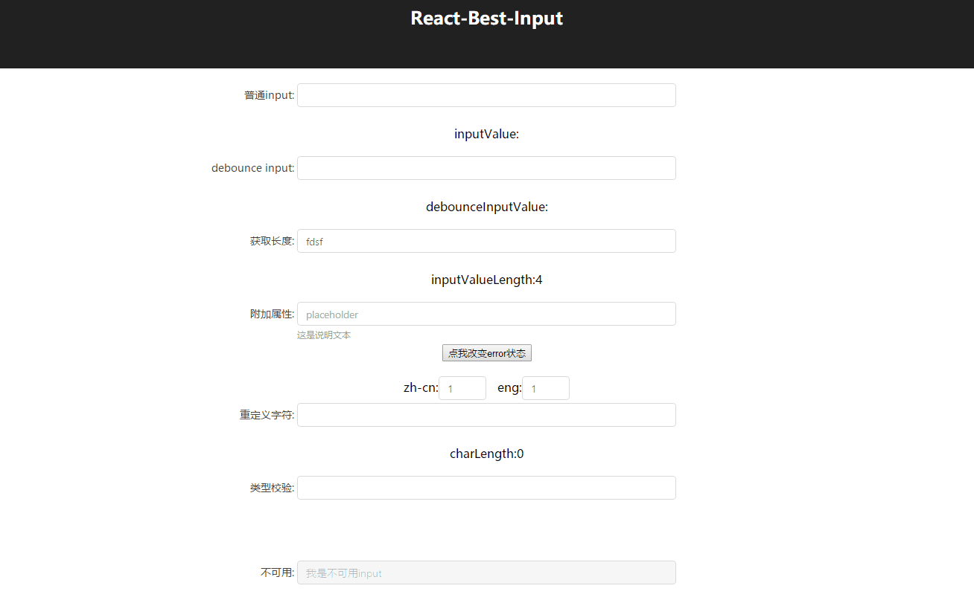Click the 不可用: label
Image resolution: width=974 pixels, height=603 pixels.
click(278, 573)
